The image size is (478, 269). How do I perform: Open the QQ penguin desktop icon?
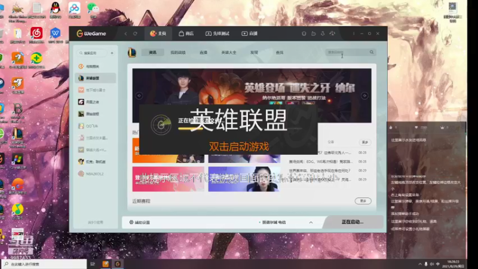click(55, 10)
